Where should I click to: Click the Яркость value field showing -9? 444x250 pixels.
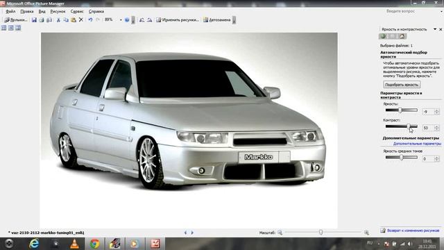[x=427, y=112]
